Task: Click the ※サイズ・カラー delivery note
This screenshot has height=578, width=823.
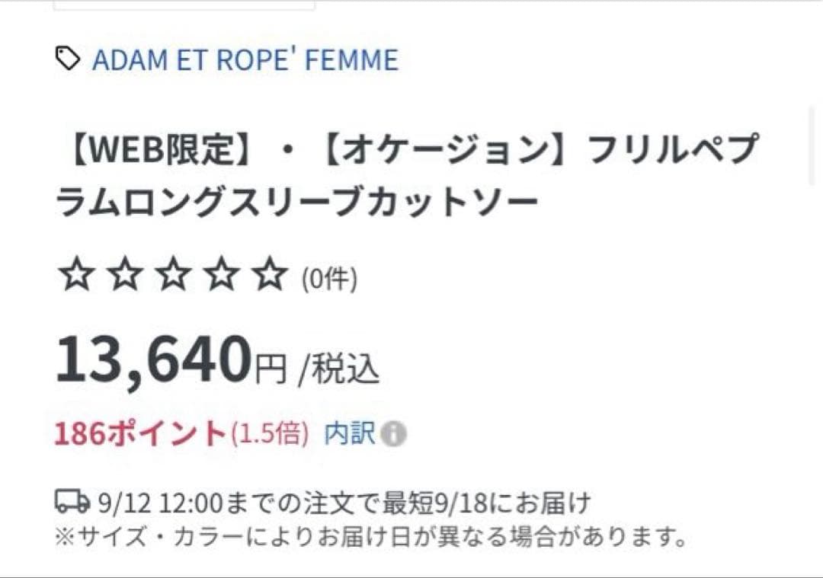Action: pos(371,538)
